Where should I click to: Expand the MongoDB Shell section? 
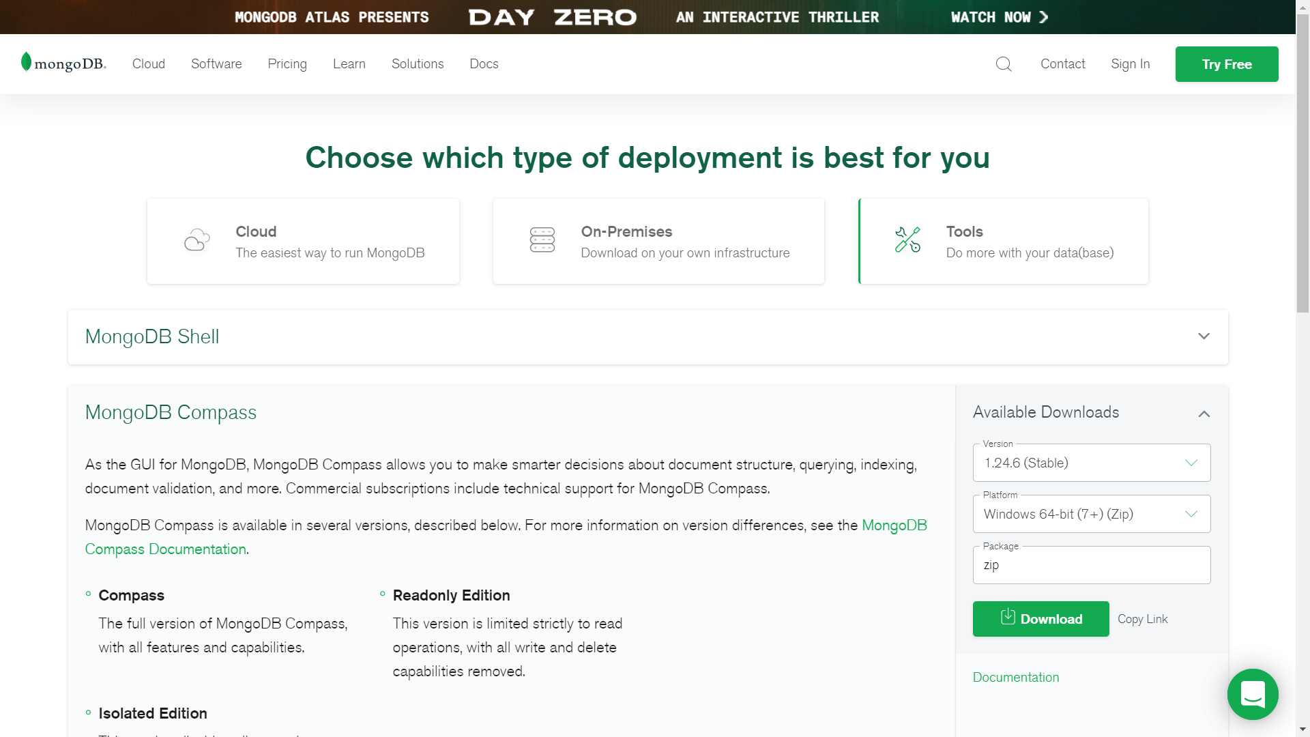pos(1204,336)
